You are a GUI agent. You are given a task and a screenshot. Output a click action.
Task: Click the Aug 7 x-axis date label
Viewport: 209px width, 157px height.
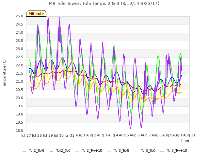pyautogui.click(x=146, y=135)
